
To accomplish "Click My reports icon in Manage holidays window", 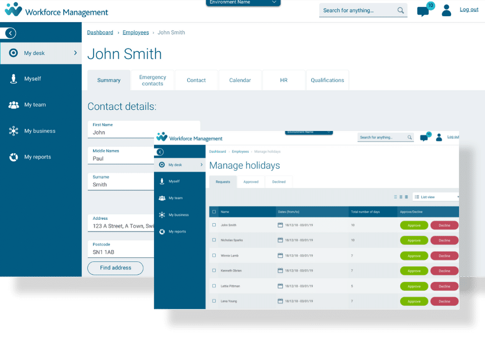I will tap(162, 231).
